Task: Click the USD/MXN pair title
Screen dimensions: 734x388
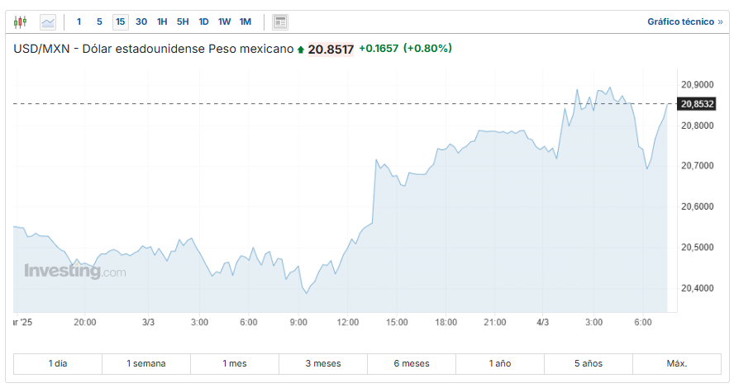Action: tap(154, 49)
